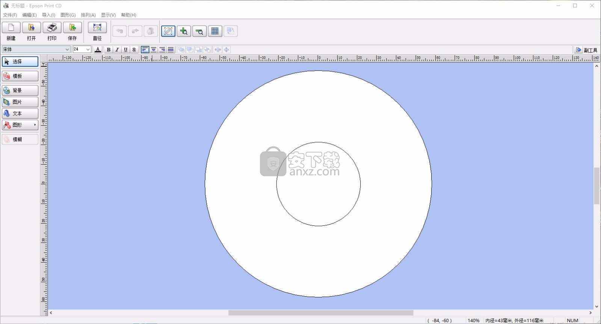The width and height of the screenshot is (601, 324).
Task: Zoom in with the plus magnifier
Action: pyautogui.click(x=184, y=31)
